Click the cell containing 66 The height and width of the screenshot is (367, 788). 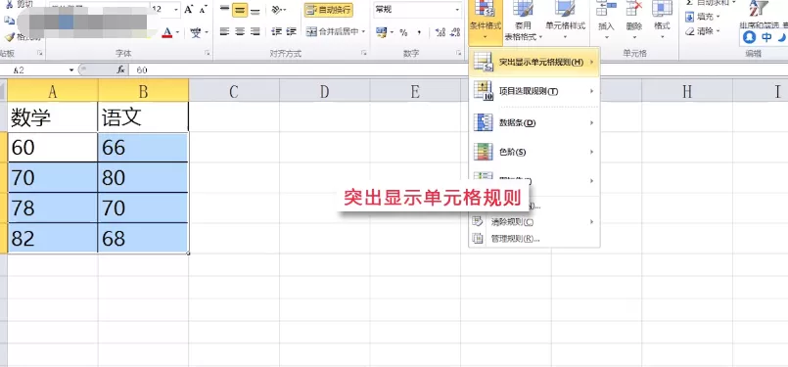click(143, 148)
